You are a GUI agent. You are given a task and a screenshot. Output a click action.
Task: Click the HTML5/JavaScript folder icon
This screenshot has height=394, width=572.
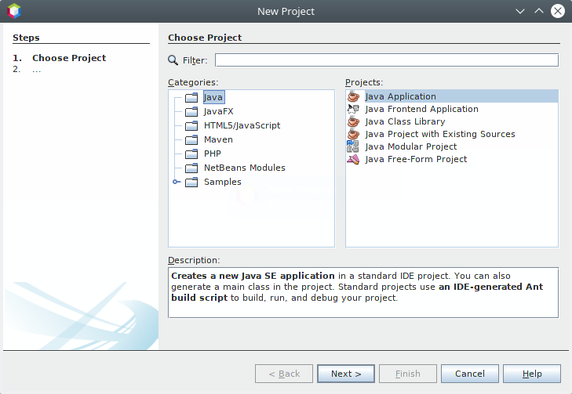point(191,125)
